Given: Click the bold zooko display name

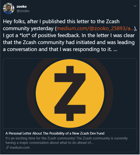Looking at the screenshot, I should 21,7.
